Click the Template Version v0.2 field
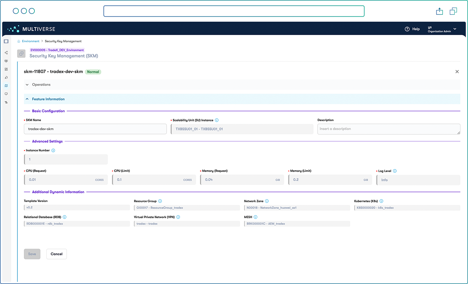Viewport: 468px width, 284px height. (x=77, y=208)
